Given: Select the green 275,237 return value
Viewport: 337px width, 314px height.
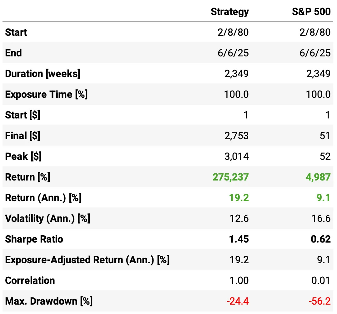Looking at the screenshot, I should [x=230, y=177].
